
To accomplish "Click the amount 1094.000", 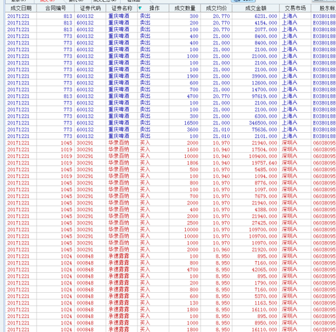I will pos(266,176).
